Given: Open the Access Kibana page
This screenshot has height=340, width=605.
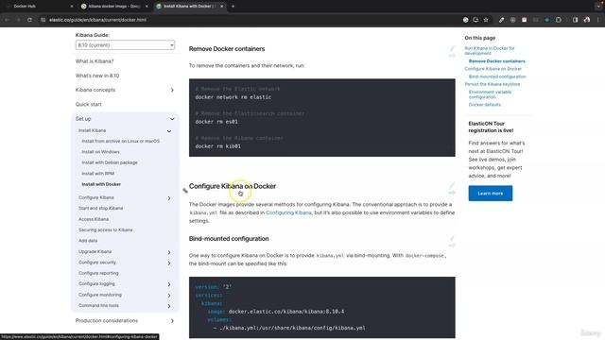Looking at the screenshot, I should [x=94, y=219].
